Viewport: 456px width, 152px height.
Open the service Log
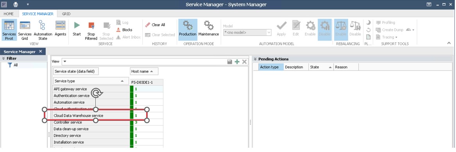[x=122, y=22]
